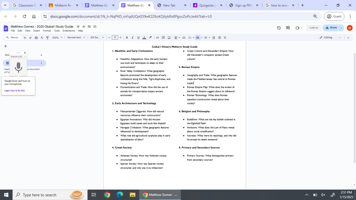
Task: Open the zoom 100% dropdown
Action: pyautogui.click(x=57, y=37)
